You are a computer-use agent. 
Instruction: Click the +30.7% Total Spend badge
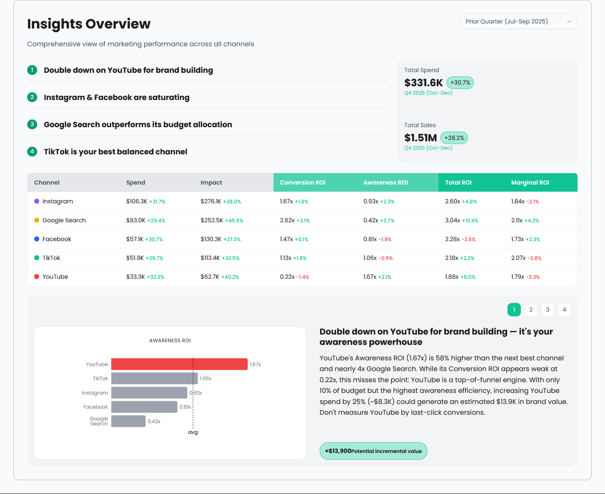tap(460, 82)
